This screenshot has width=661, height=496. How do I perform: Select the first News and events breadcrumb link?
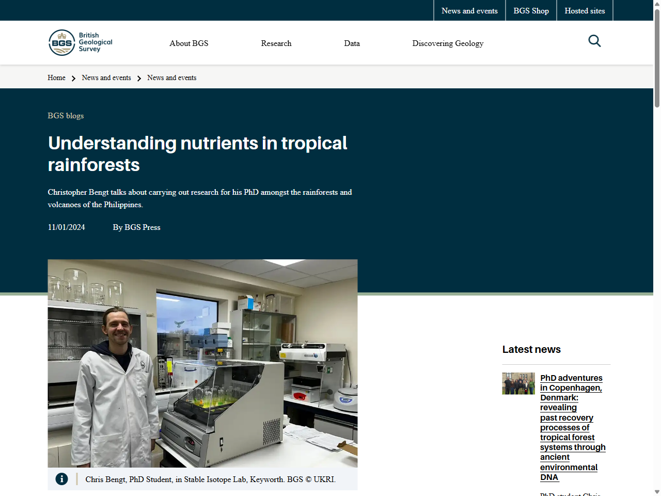pyautogui.click(x=106, y=78)
